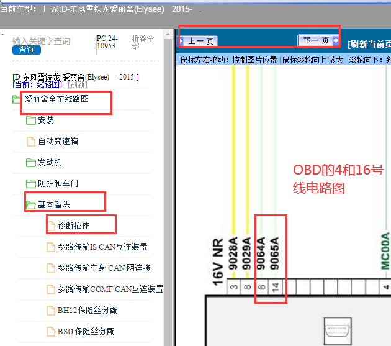Click the MC00A wire label
Screen dimensions: 391x346
(385, 251)
